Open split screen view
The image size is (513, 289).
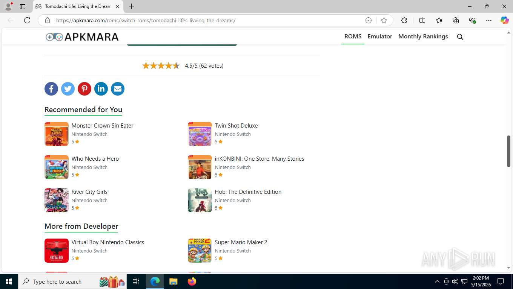(422, 20)
